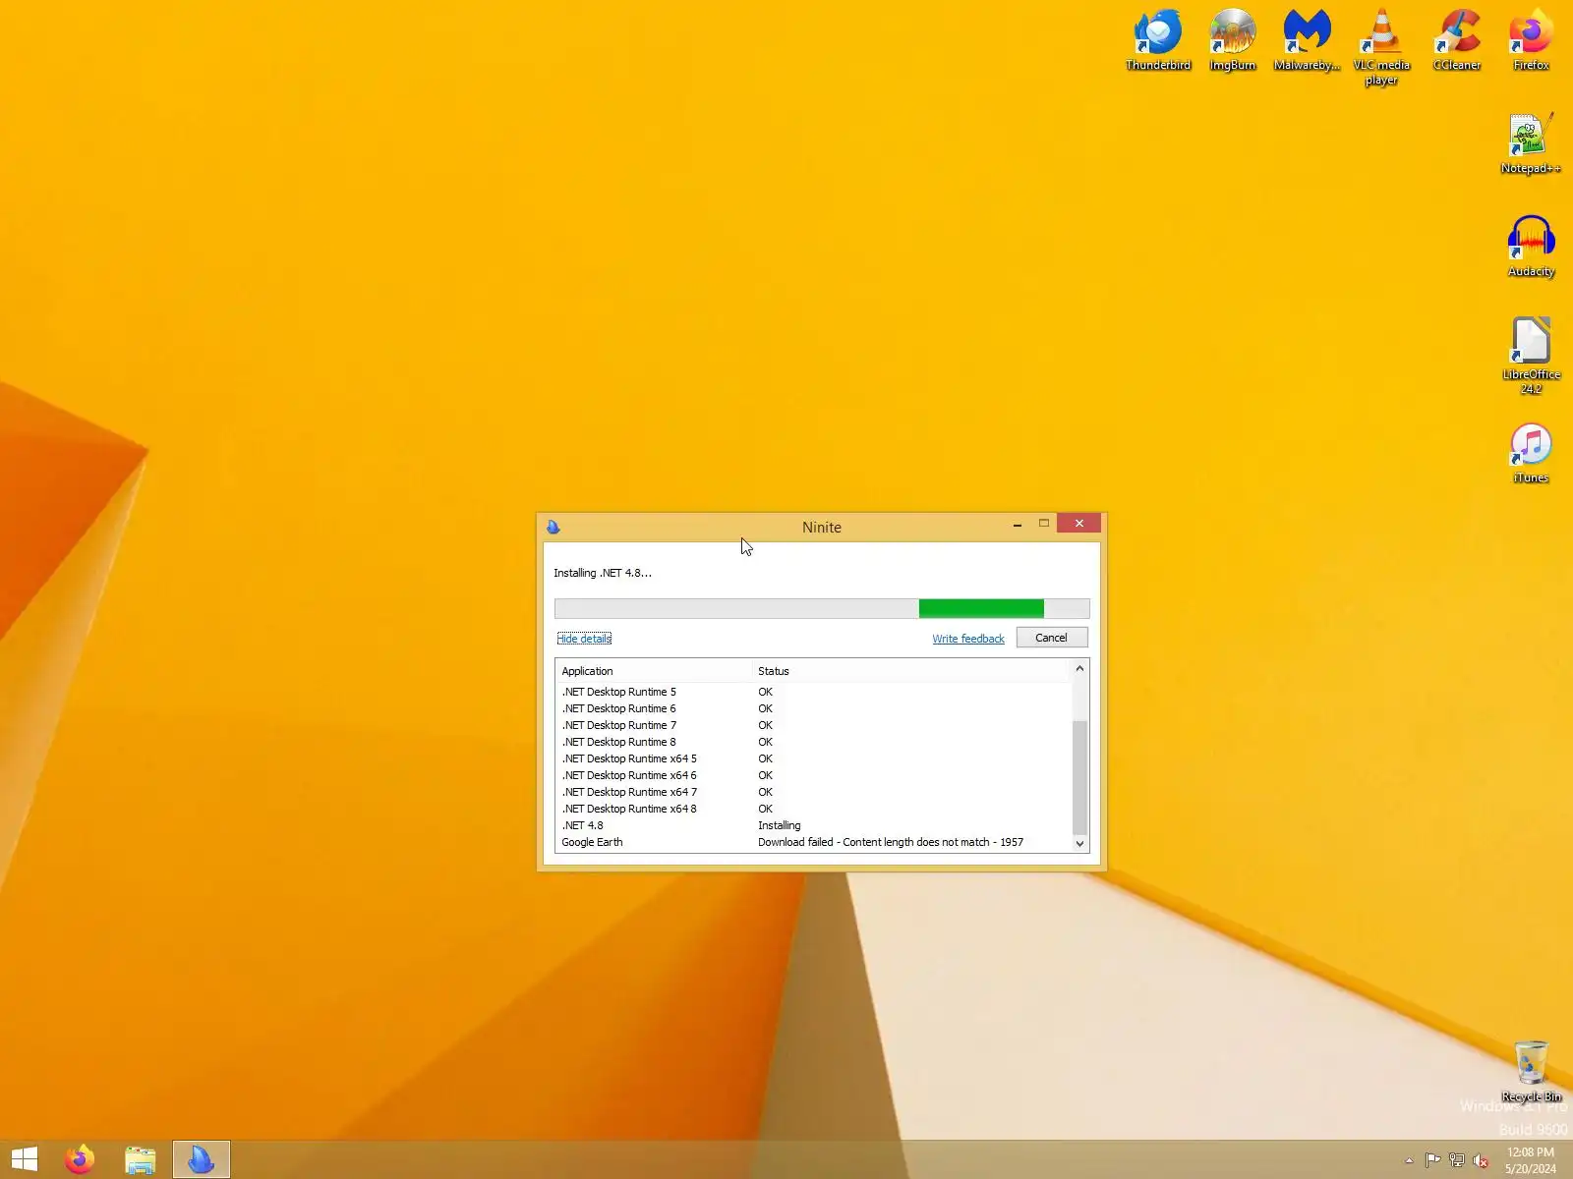The image size is (1573, 1179).
Task: Select the .NET Desktop Runtime 7 row
Action: click(814, 725)
